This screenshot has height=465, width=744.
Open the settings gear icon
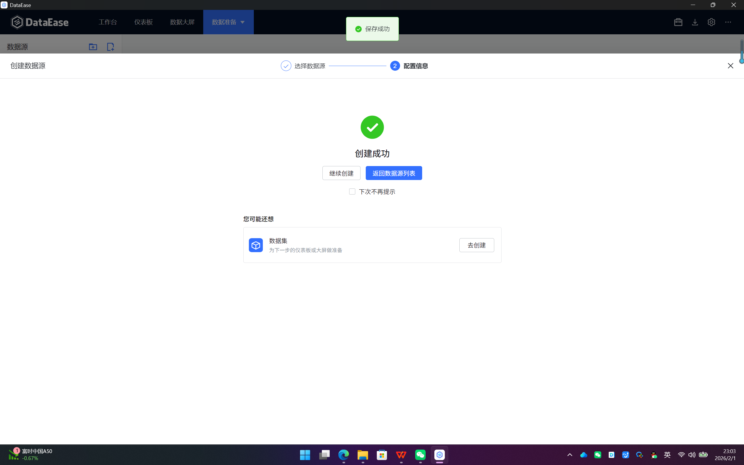tap(711, 22)
